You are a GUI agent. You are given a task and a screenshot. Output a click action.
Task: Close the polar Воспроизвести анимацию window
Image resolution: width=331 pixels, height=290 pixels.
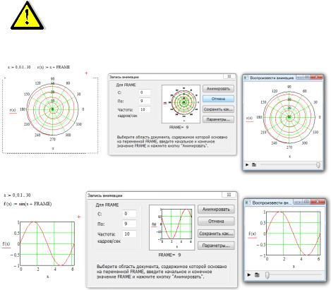(317, 77)
